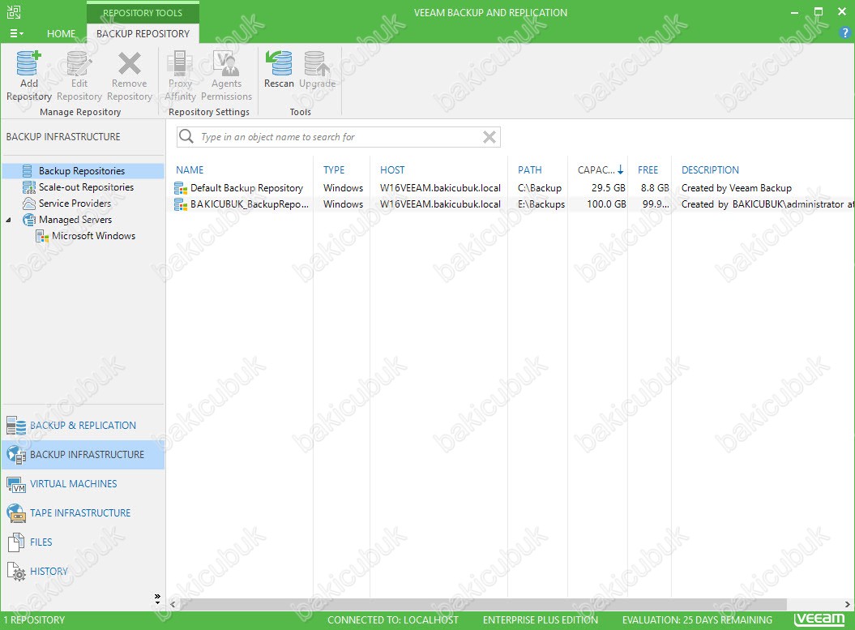
Task: Sort the list by Name column
Action: click(190, 170)
